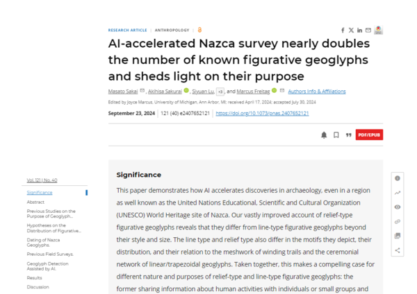Open Masato Sakai author details
Viewport: 417px width, 294px height.
122,92
